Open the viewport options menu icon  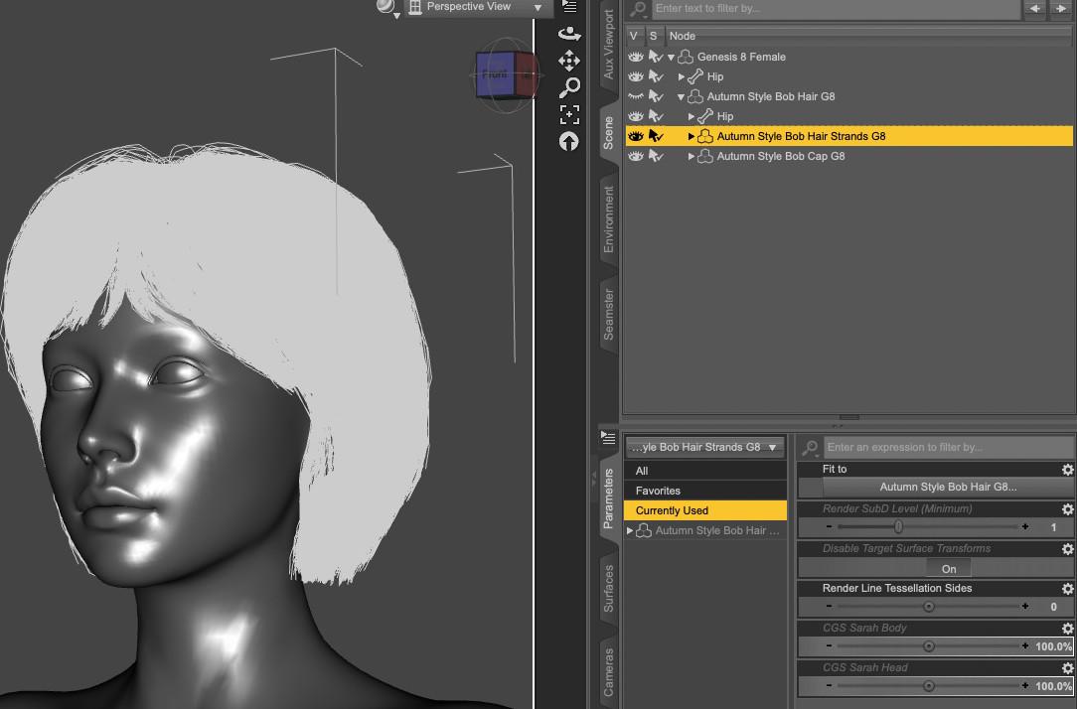pos(569,6)
